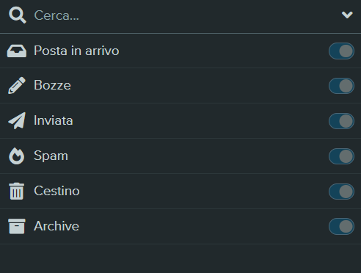
Task: Open the Cestino folder label
Action: pos(56,191)
